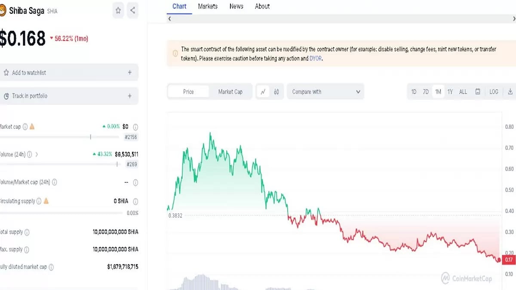Switch the chart to Market Cap view
This screenshot has height=290, width=516.
(x=231, y=92)
